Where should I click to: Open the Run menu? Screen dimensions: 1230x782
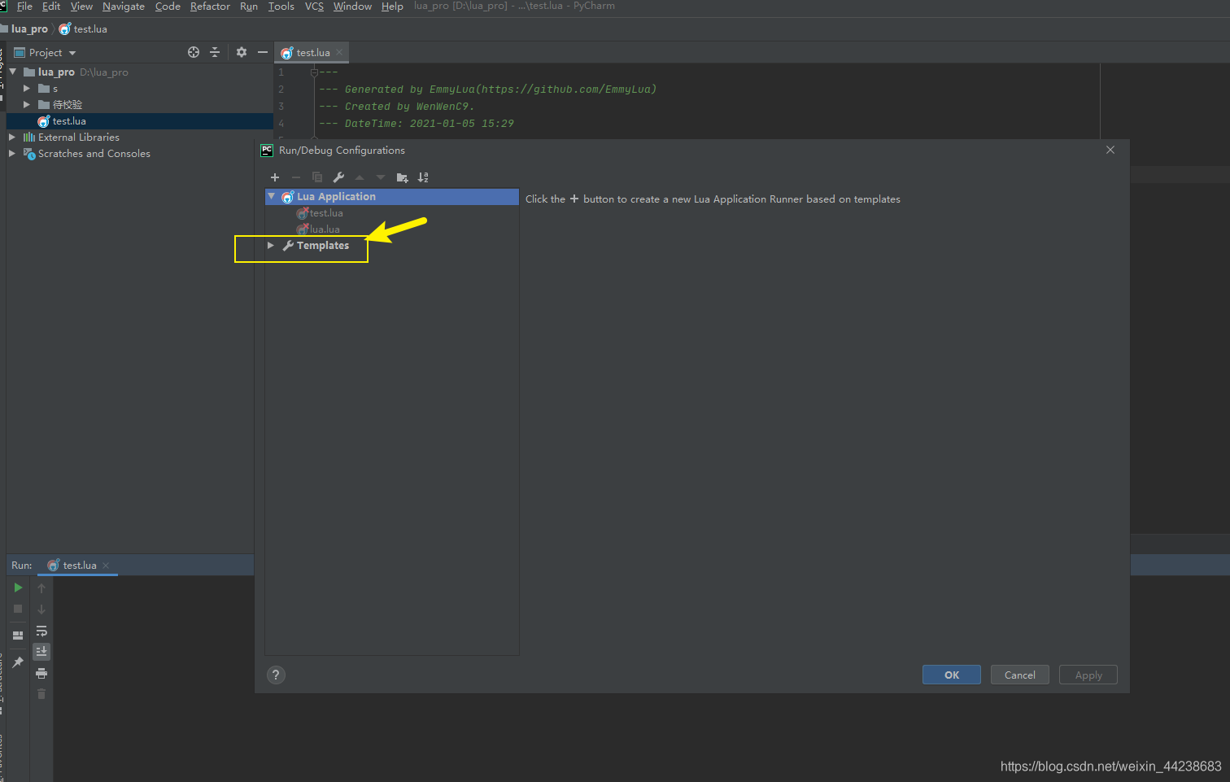249,6
